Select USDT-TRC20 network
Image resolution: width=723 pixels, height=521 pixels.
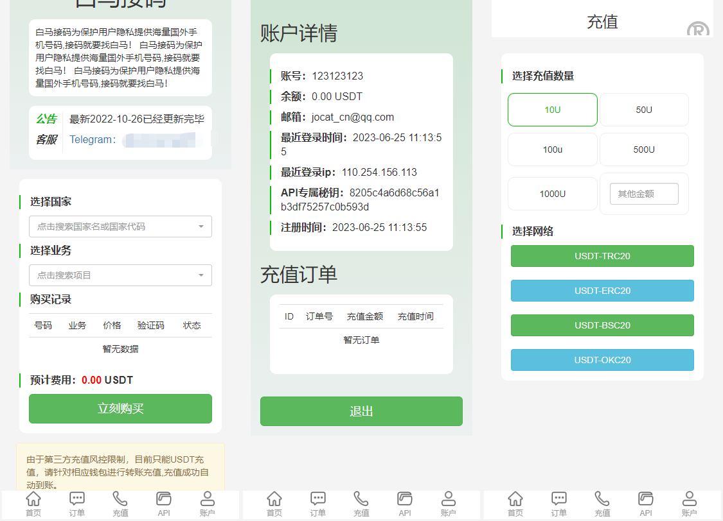click(x=602, y=256)
